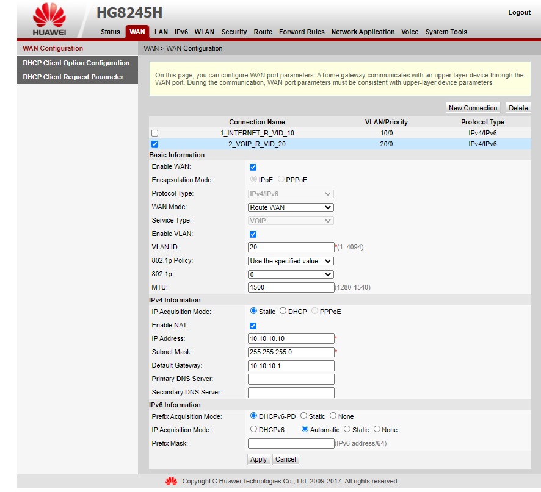541x492 pixels.
Task: Open the 802.1p priority value dropdown
Action: click(291, 274)
